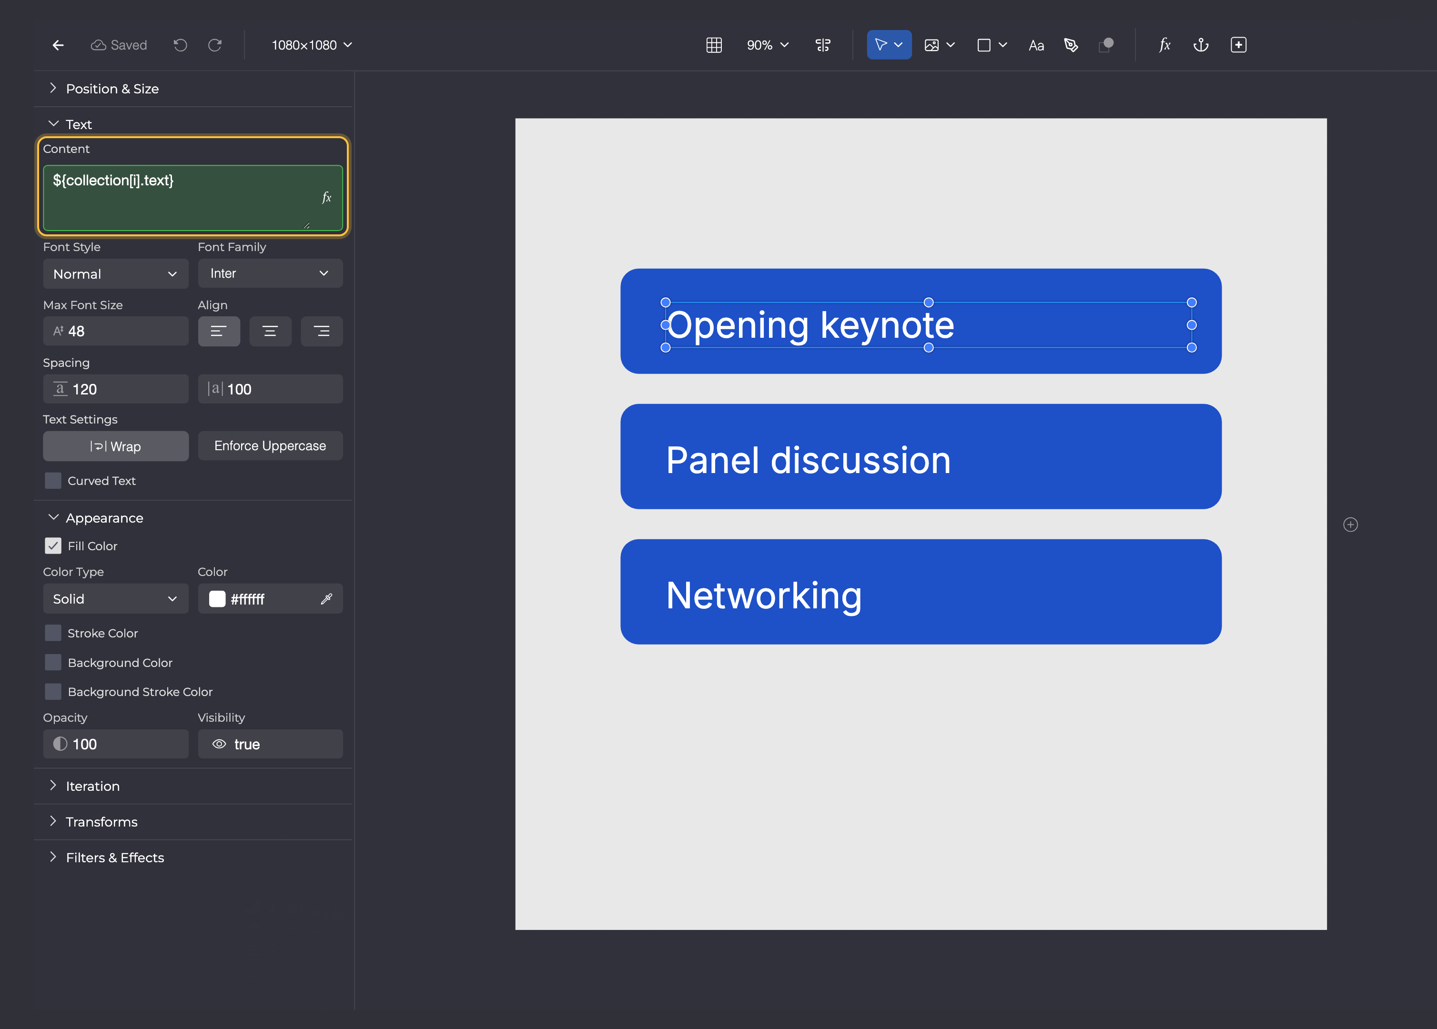Click the fx formula icon in toolbar
The image size is (1437, 1029).
1164,45
